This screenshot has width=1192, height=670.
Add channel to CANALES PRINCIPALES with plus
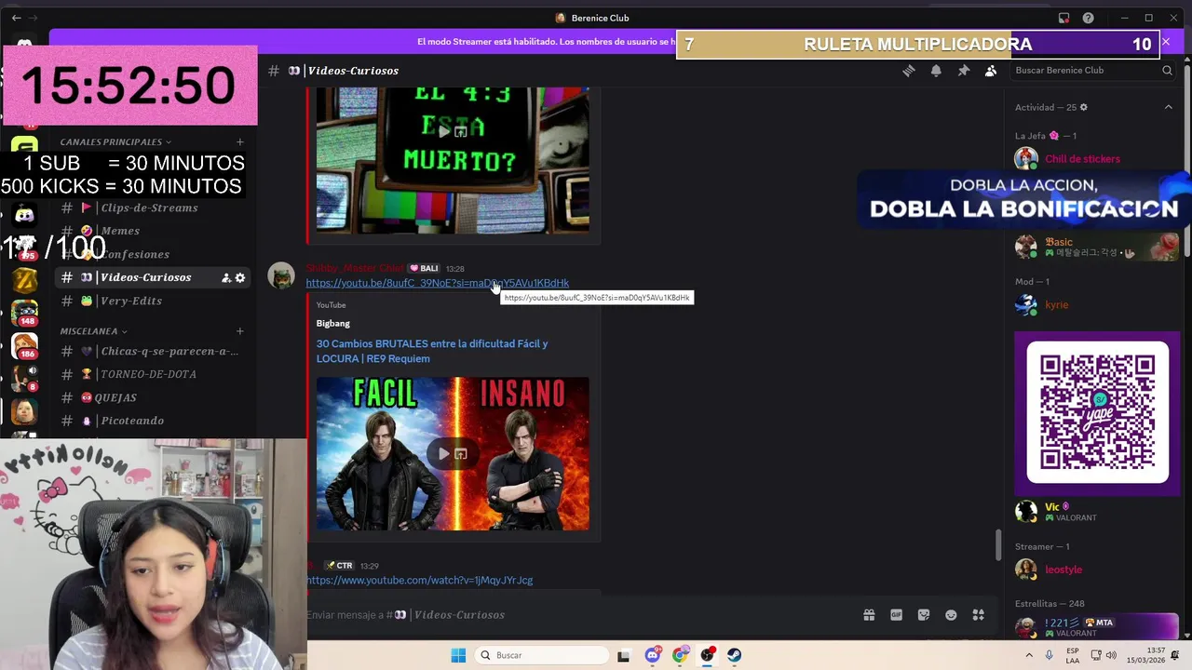point(240,142)
